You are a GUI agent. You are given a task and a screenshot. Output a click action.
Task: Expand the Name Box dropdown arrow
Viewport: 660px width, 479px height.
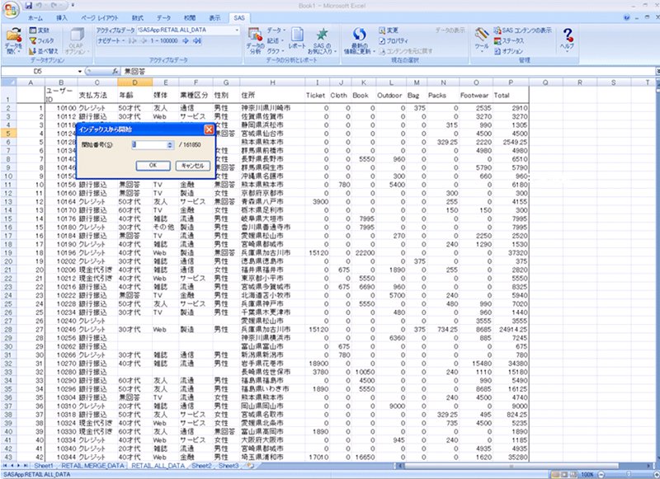click(79, 72)
